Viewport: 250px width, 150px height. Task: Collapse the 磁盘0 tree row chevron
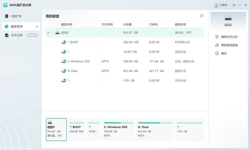(48, 32)
